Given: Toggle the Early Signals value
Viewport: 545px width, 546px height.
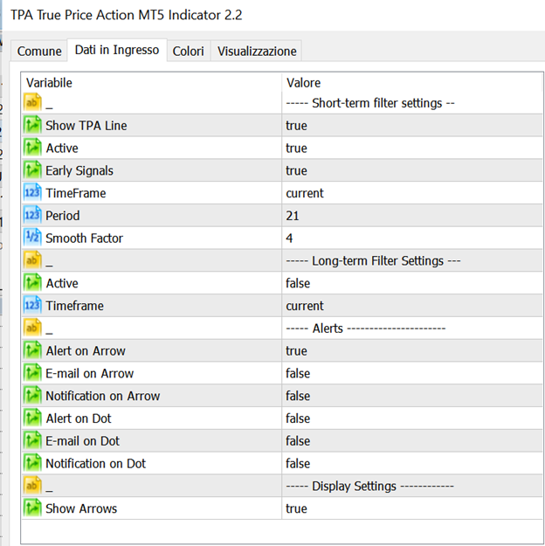Looking at the screenshot, I should tap(296, 170).
